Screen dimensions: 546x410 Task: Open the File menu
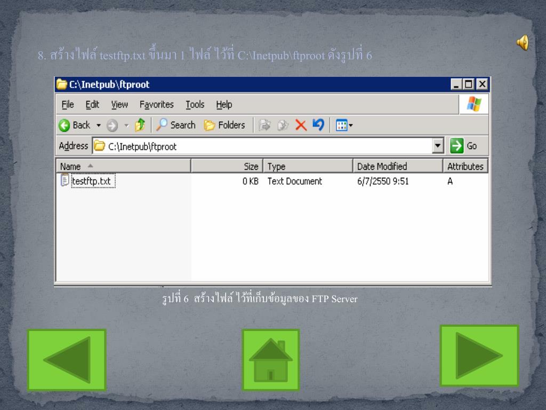pos(68,105)
